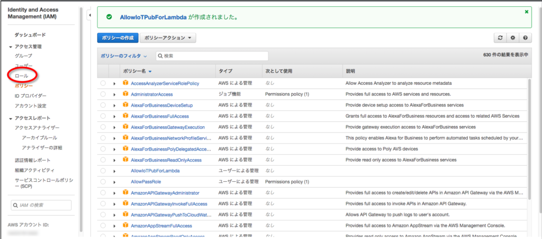
Task: Click the IAM の検索 search field
Action: [42, 205]
